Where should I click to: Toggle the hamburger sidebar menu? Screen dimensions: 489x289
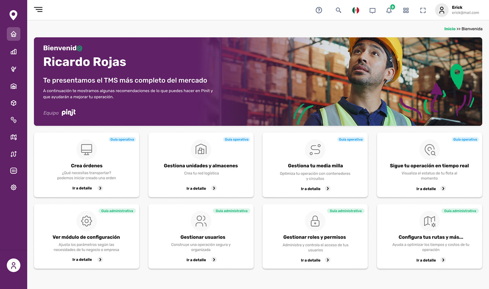pyautogui.click(x=38, y=9)
